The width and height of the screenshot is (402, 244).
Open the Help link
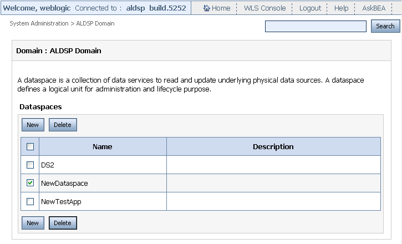[341, 8]
